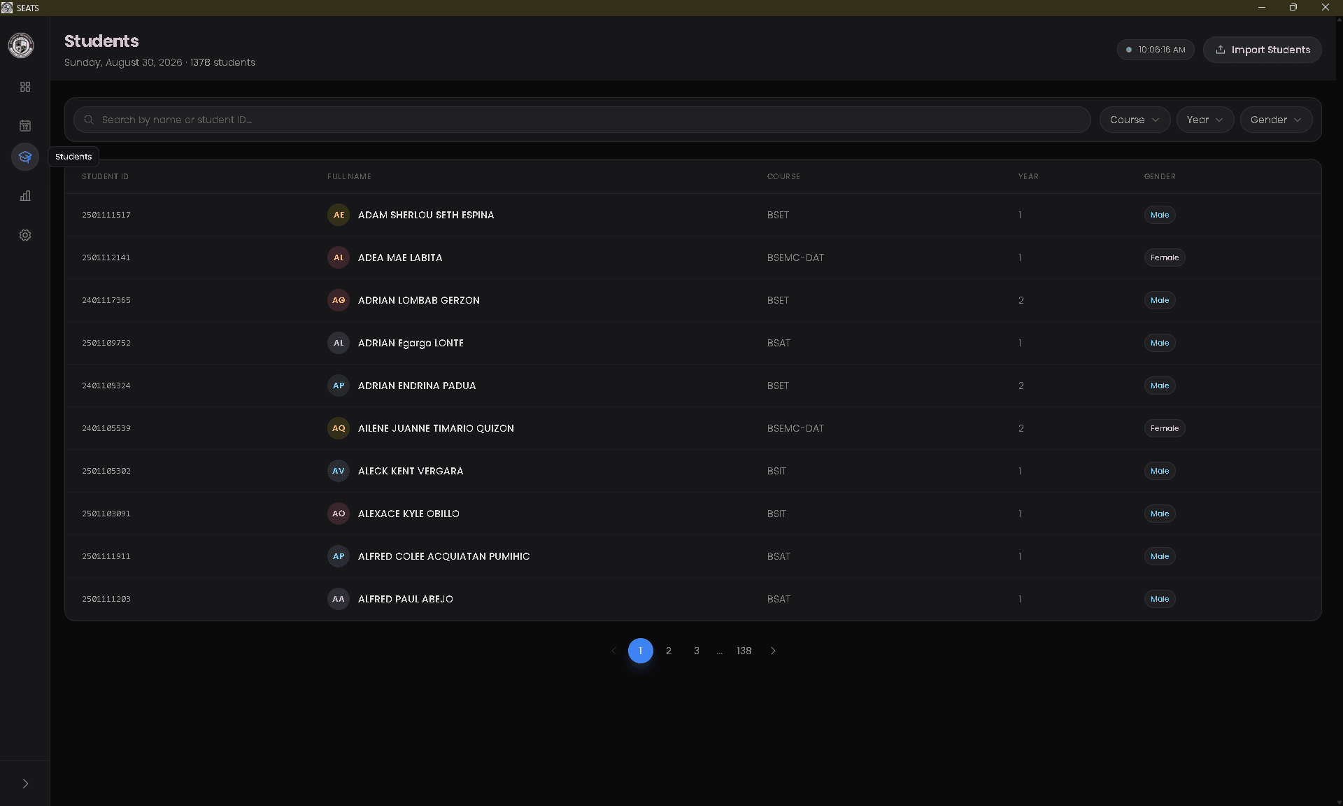Click the STUDENT ID column header

(105, 176)
